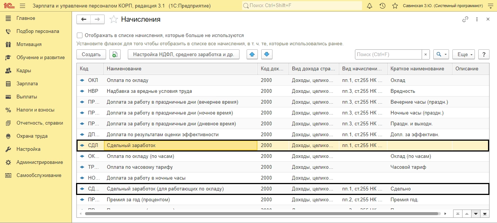Open the search magnifier dropdown
The width and height of the screenshot is (497, 223).
[x=441, y=54]
